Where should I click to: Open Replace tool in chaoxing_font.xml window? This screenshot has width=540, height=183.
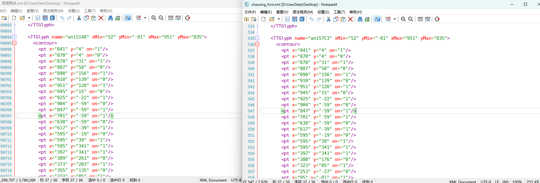(x=367, y=19)
